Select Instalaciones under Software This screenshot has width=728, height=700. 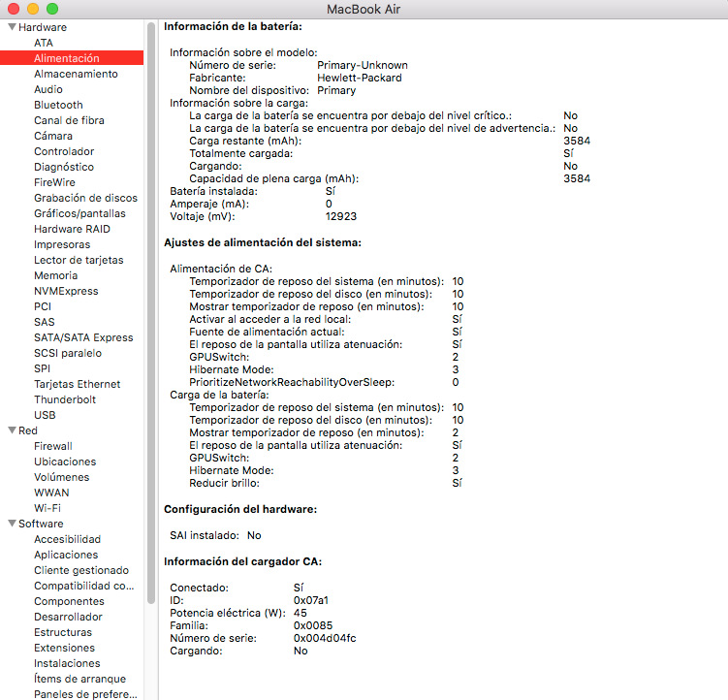click(67, 663)
